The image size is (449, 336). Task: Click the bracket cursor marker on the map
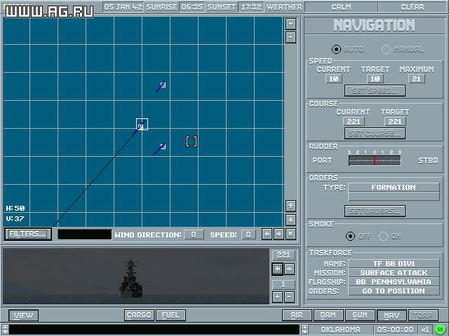[192, 141]
